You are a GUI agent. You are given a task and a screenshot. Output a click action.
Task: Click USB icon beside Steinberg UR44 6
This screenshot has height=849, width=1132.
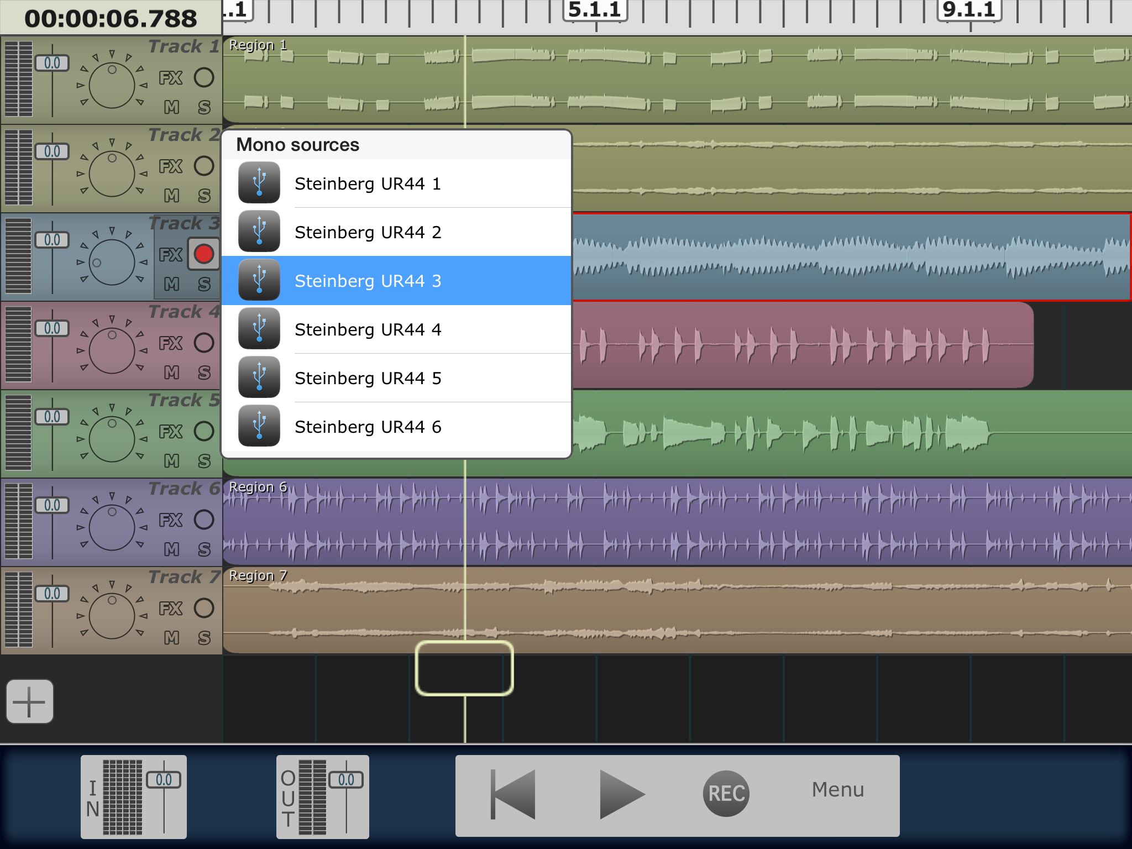click(x=259, y=426)
